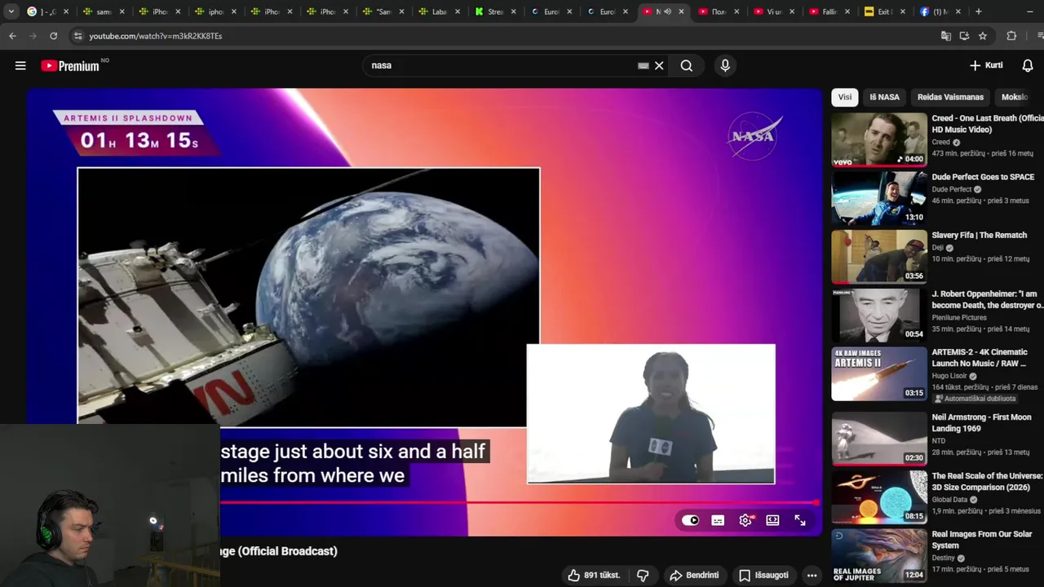Click the Destiny channel name
This screenshot has height=587, width=1044.
tap(944, 558)
